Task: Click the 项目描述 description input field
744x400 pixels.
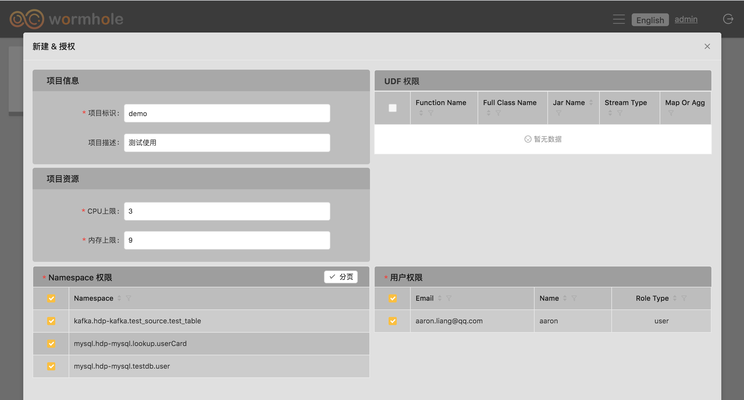Action: coord(227,143)
